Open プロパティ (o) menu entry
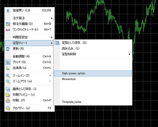 29,108
